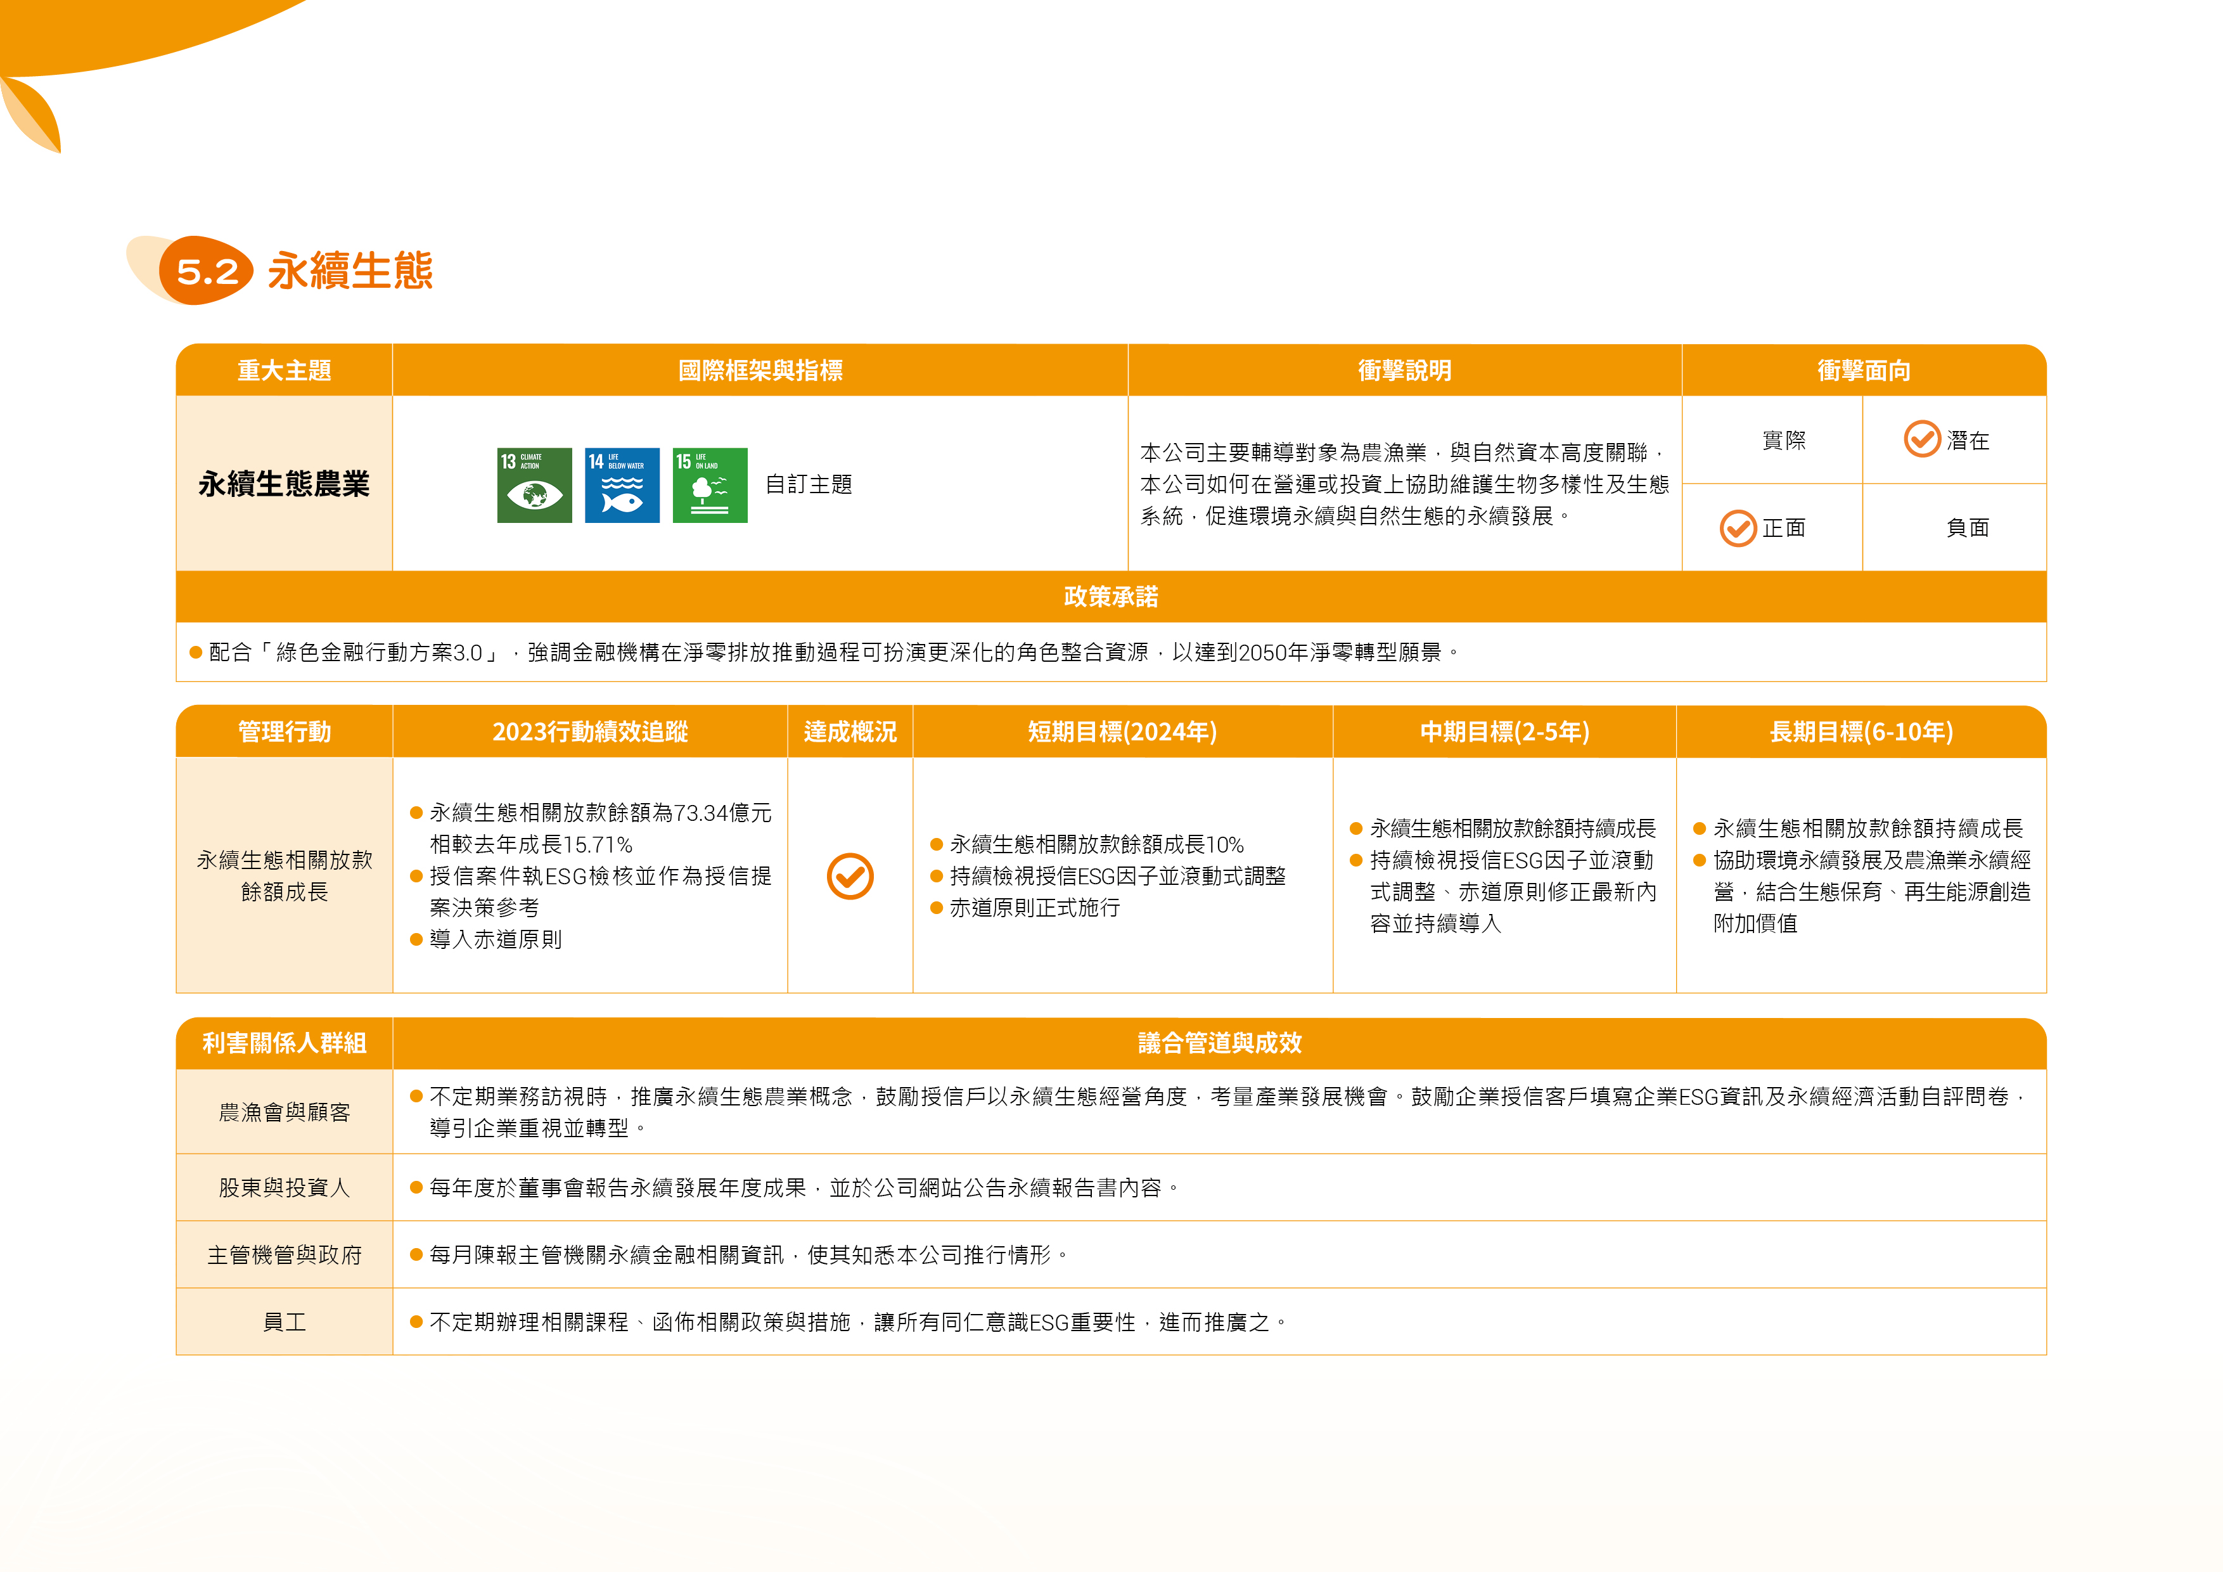
Task: Click the 導入赤道原則 bullet
Action: point(486,939)
